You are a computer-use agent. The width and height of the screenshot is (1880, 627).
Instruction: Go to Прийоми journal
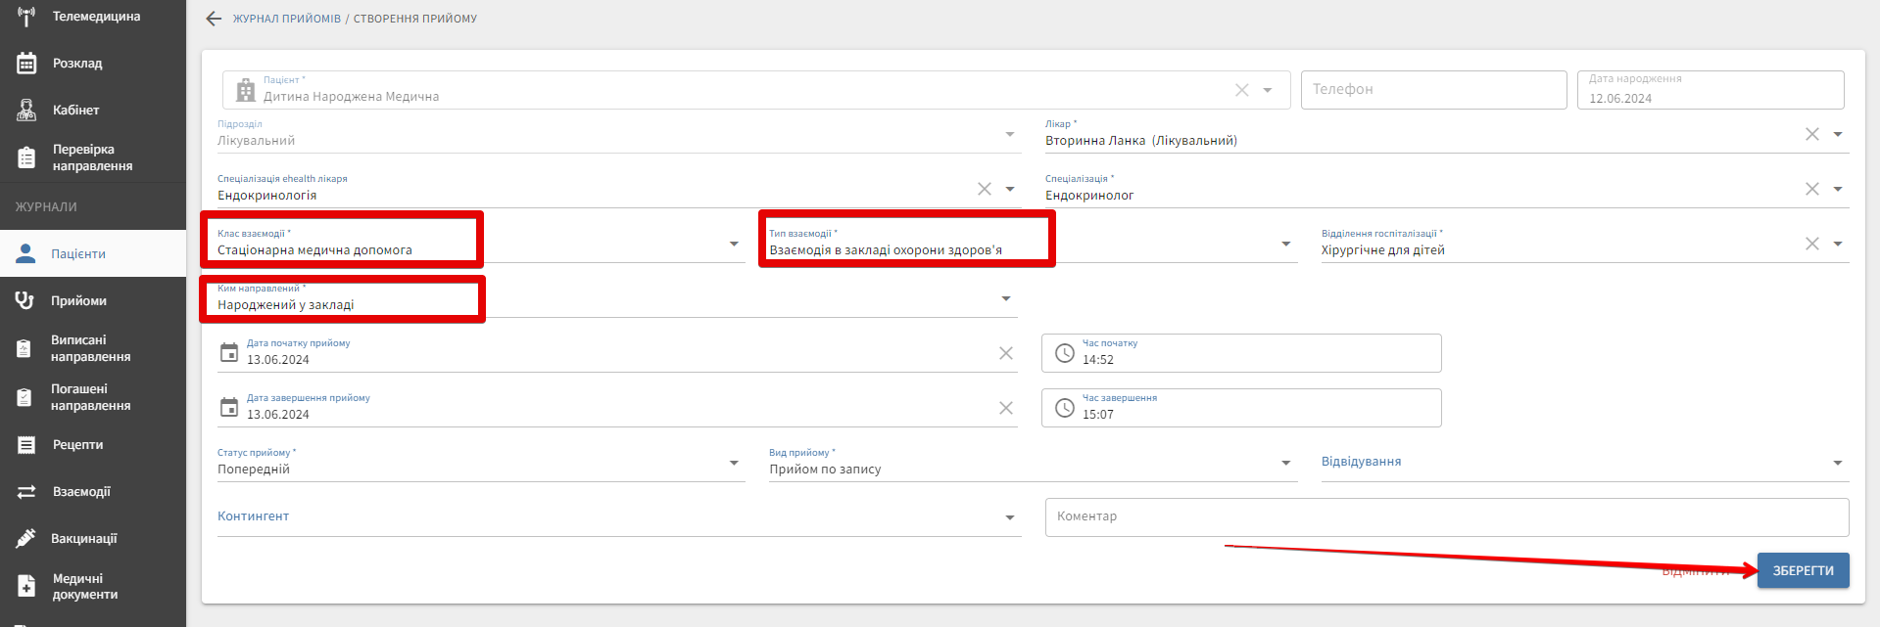click(93, 300)
